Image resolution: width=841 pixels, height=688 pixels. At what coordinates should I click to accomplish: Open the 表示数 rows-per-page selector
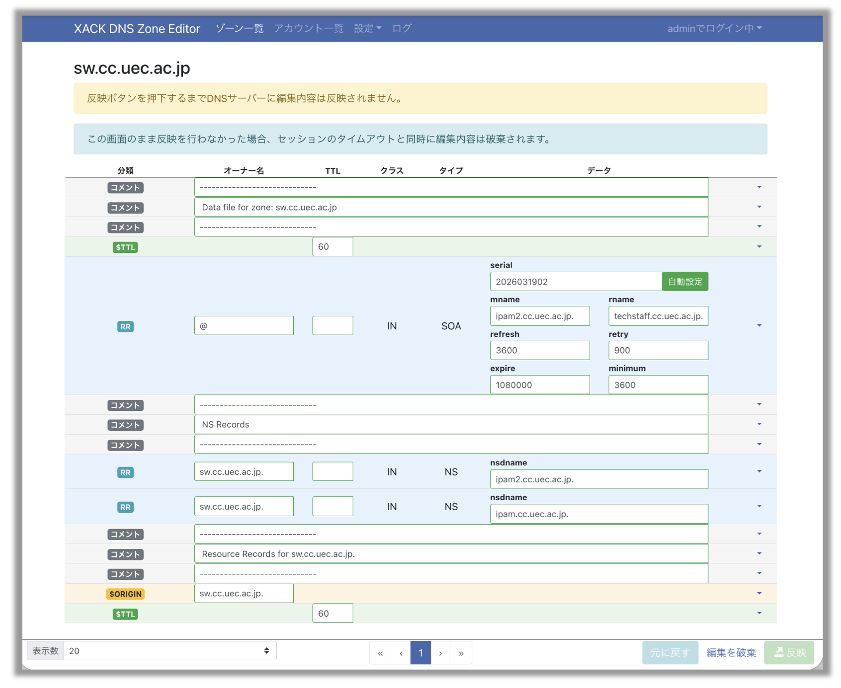point(170,651)
